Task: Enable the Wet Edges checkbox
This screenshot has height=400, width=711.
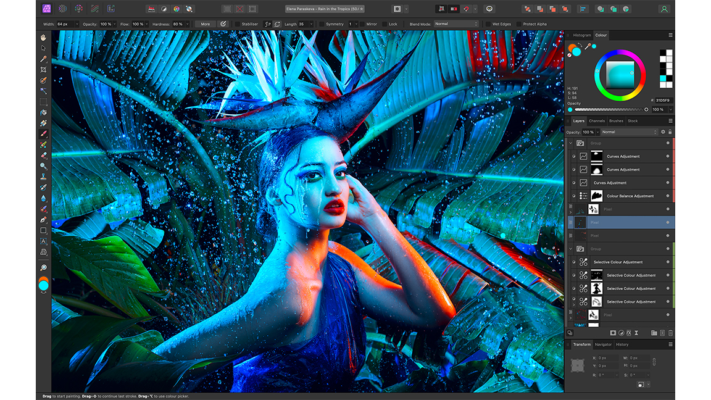Action: [x=488, y=24]
